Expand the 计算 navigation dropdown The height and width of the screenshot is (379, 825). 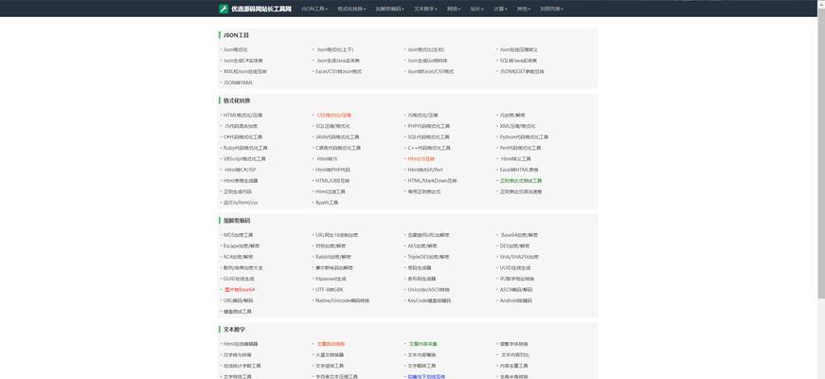pos(500,9)
